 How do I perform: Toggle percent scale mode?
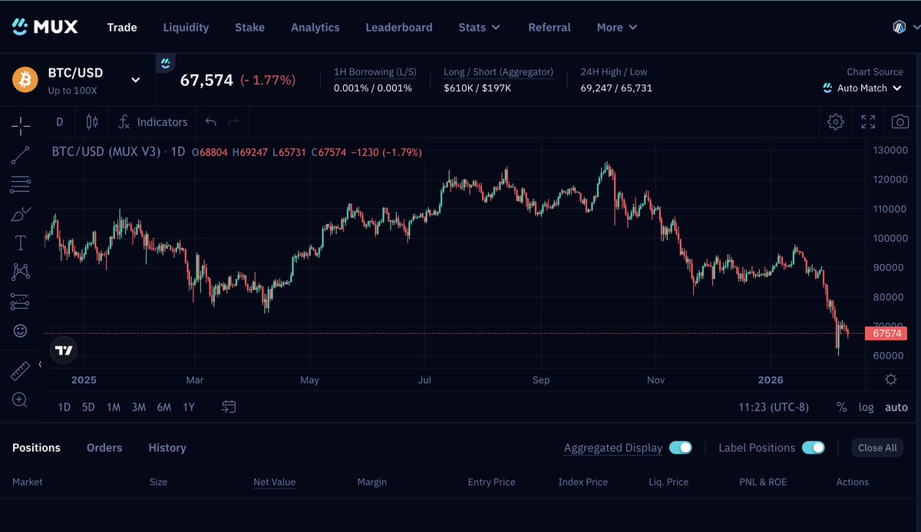(x=841, y=408)
